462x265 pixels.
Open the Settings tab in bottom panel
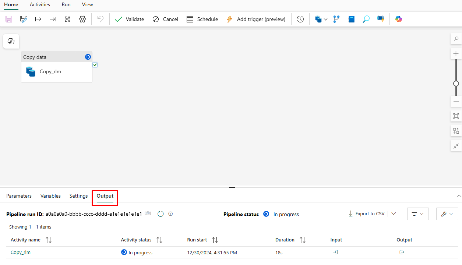79,196
